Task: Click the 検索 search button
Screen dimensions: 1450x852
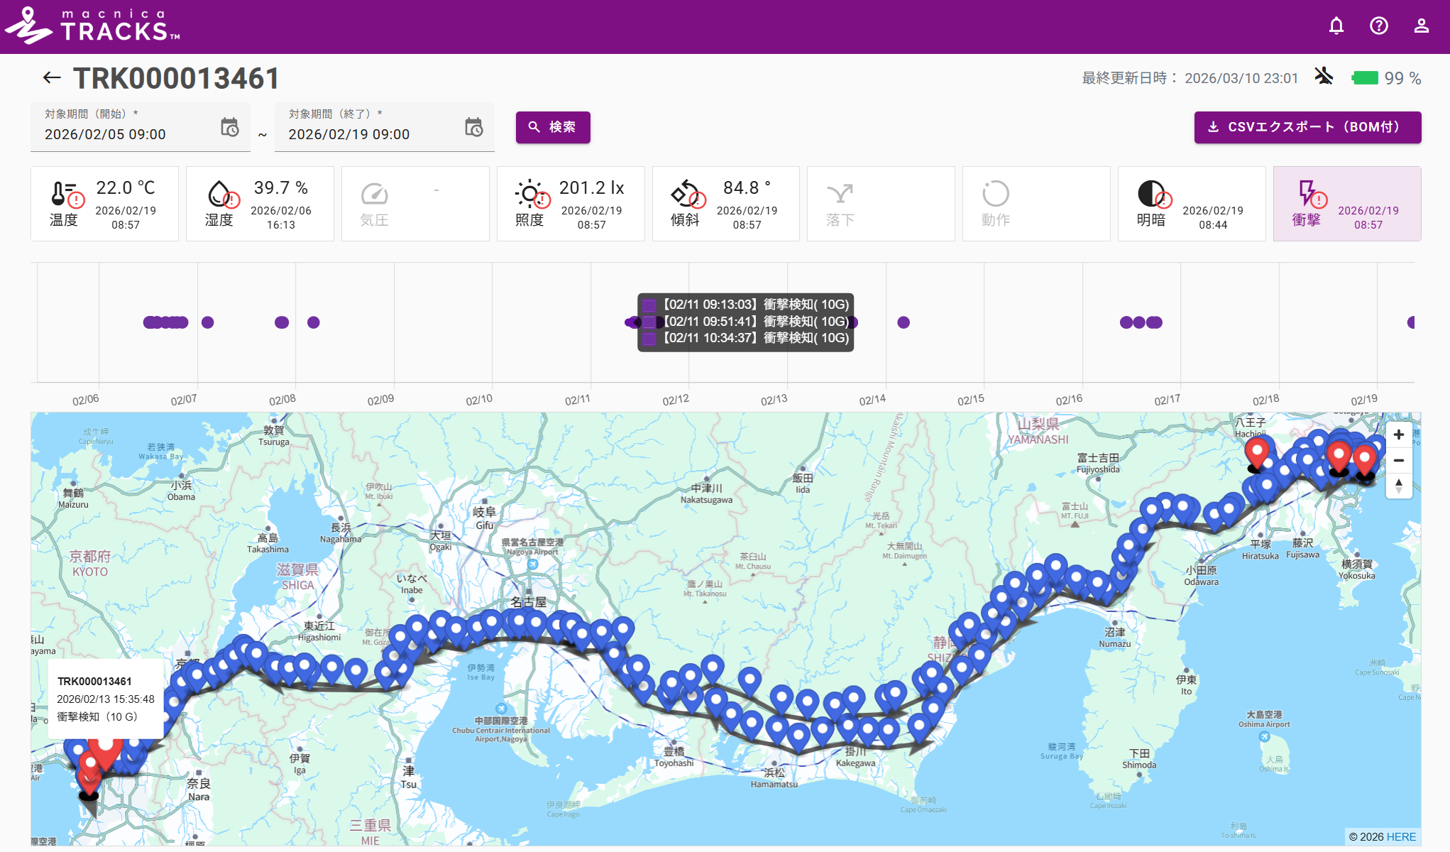Action: click(x=552, y=127)
